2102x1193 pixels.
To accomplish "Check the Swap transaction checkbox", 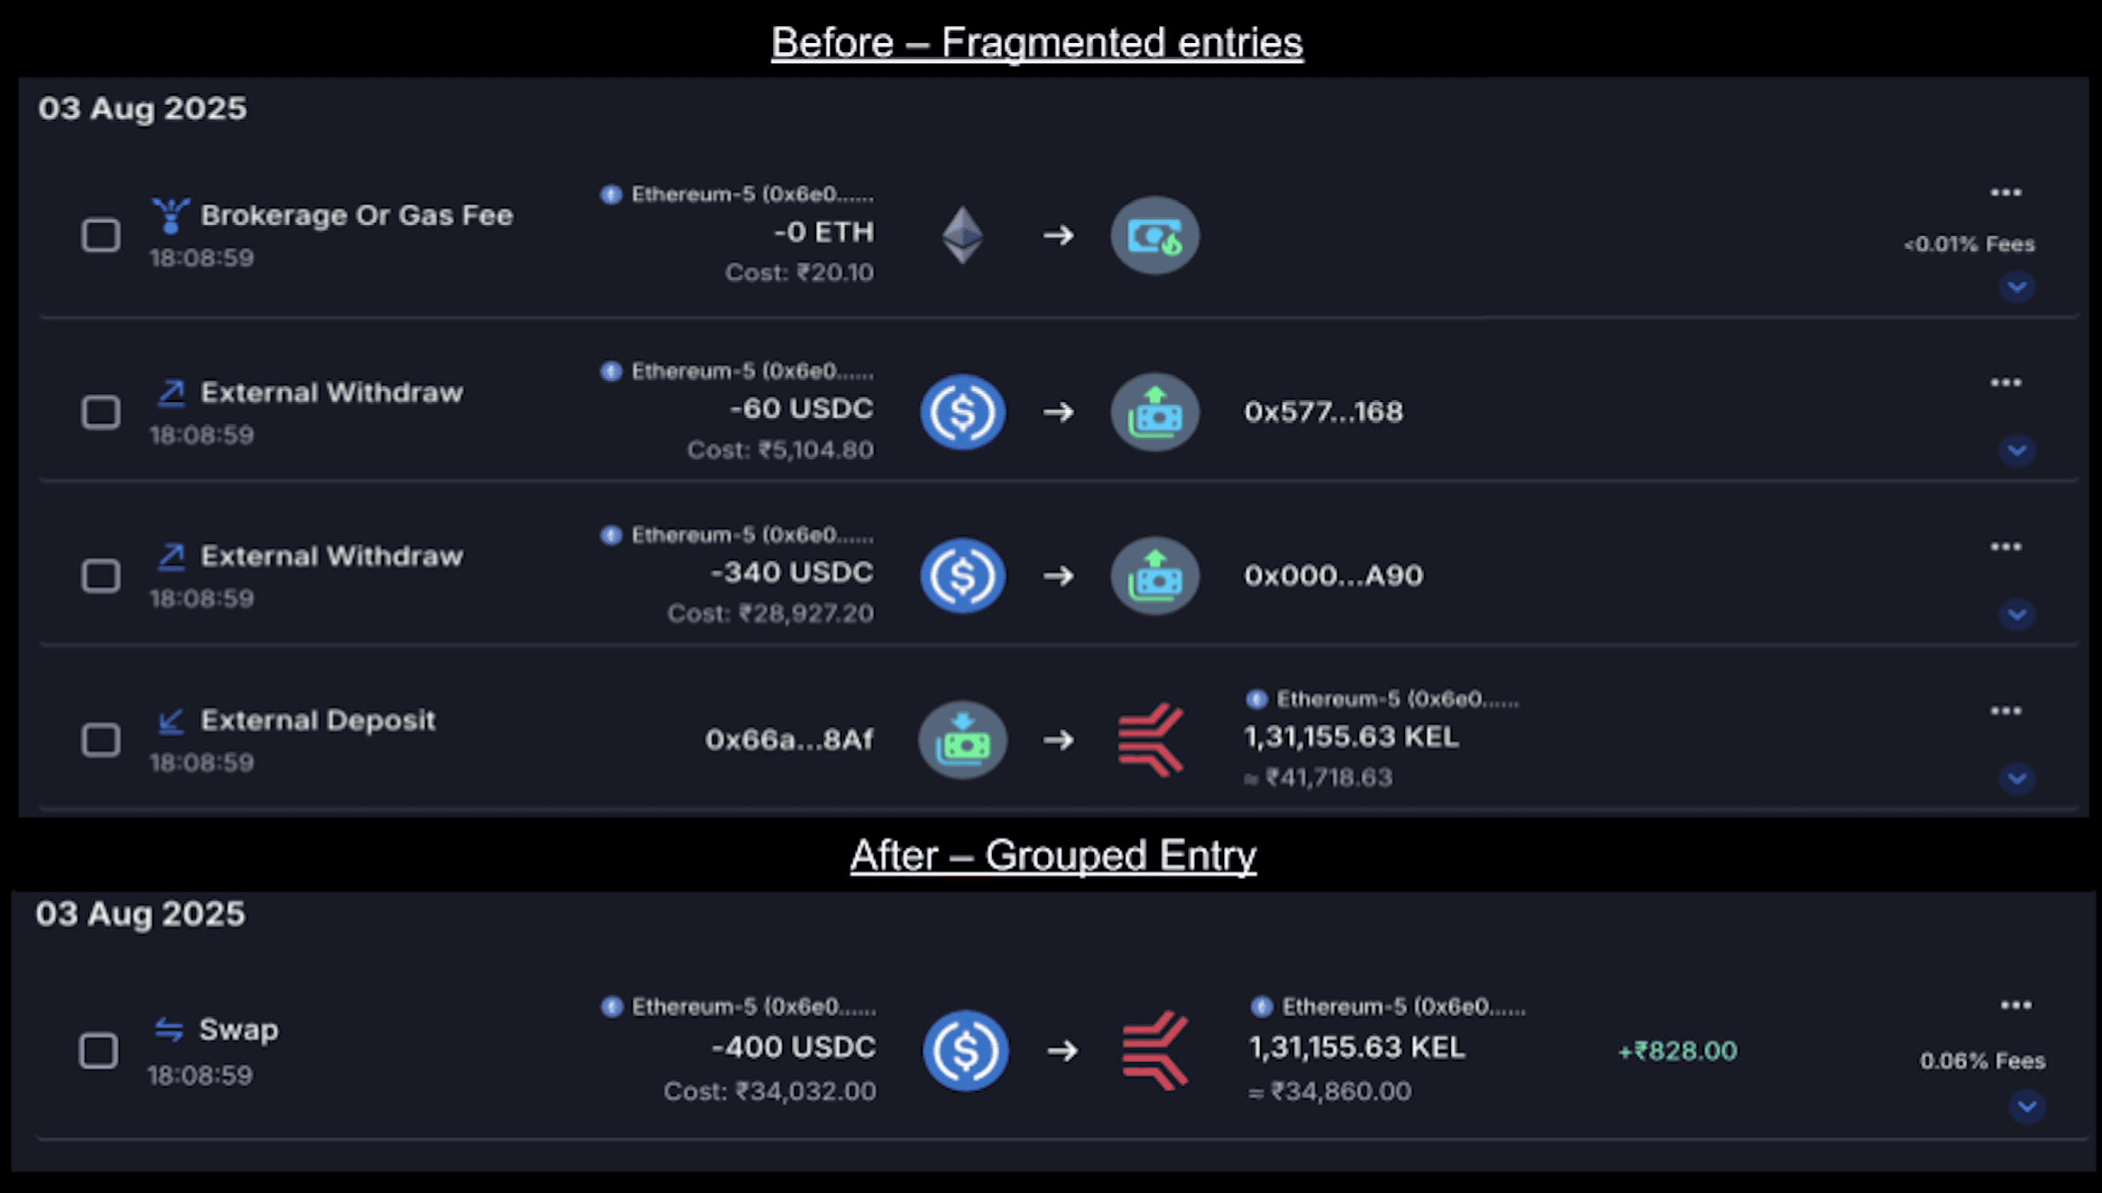I will [x=98, y=1051].
